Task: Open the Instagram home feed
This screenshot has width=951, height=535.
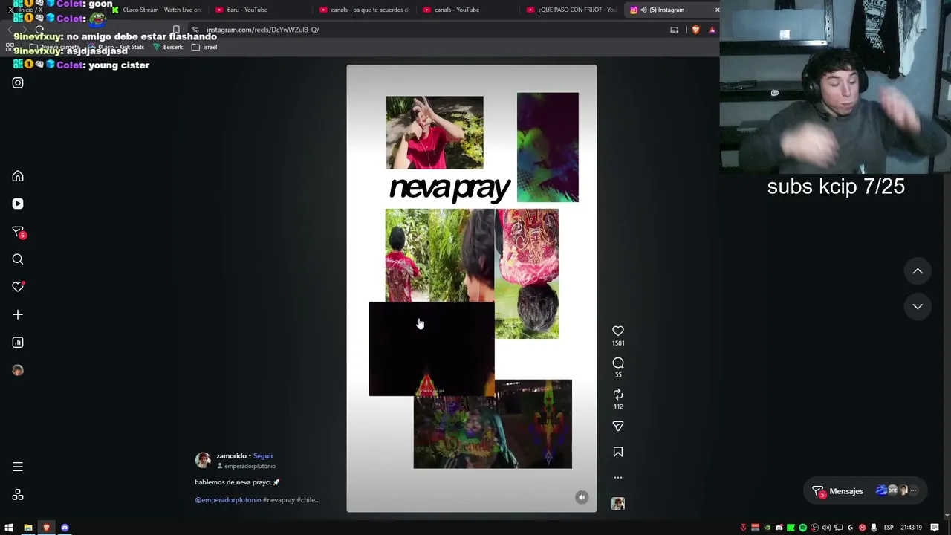Action: coord(18,176)
